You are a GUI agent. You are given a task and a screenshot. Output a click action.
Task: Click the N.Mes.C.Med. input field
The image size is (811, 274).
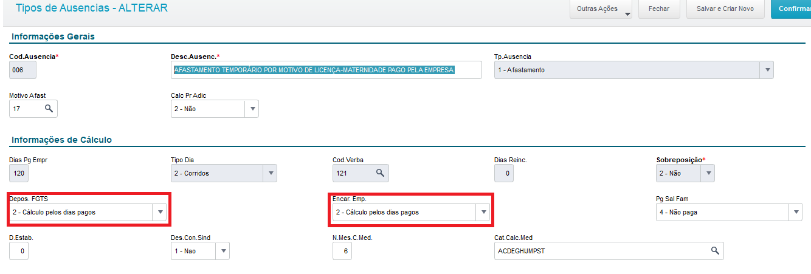pos(342,251)
